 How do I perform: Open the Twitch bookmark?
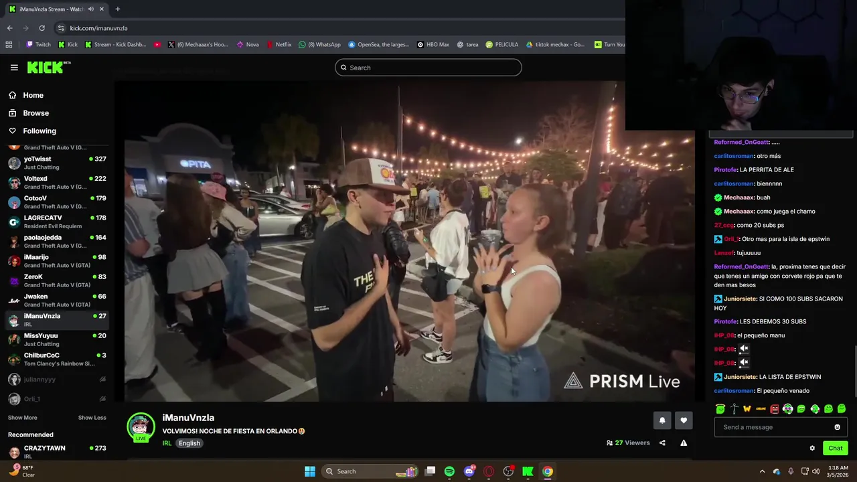tap(38, 45)
